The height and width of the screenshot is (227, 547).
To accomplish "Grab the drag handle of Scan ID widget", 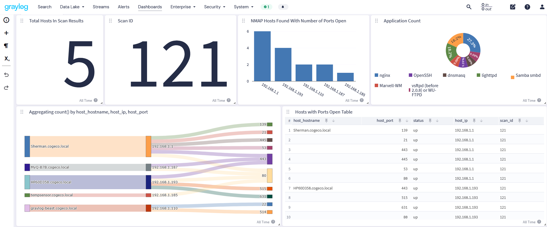I will coord(110,21).
